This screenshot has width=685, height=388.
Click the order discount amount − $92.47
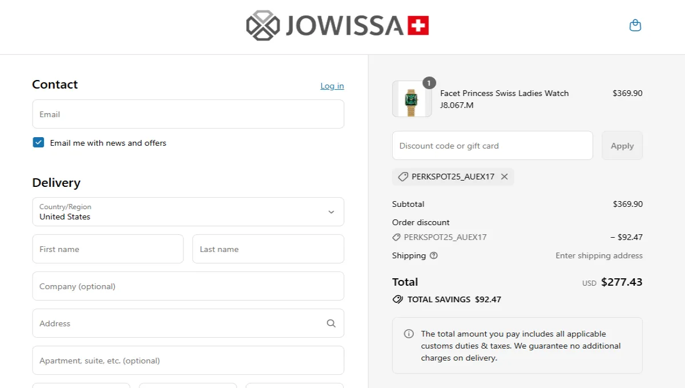pyautogui.click(x=626, y=237)
